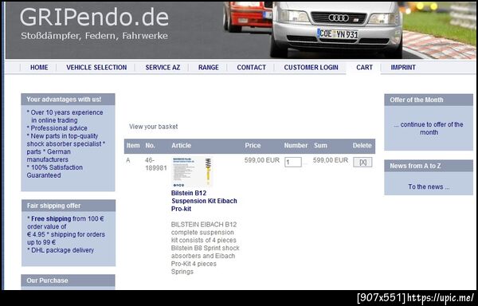Screen dimensions: 478x306
Task: Click the View your basket heading
Action: (153, 127)
